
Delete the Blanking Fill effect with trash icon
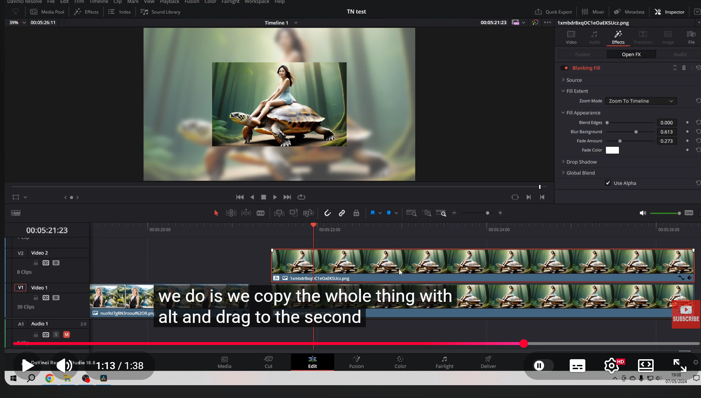click(684, 68)
